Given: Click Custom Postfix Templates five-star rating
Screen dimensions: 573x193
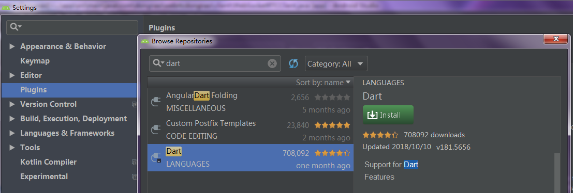Looking at the screenshot, I should pyautogui.click(x=332, y=125).
